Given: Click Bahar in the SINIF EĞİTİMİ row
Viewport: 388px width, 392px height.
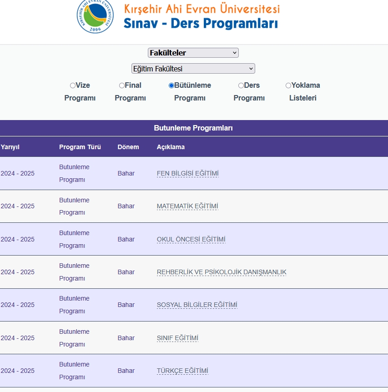Looking at the screenshot, I should [126, 338].
